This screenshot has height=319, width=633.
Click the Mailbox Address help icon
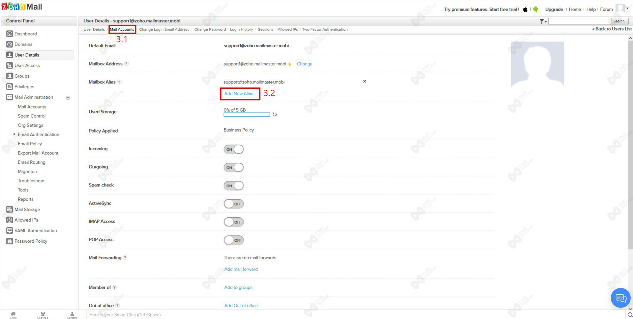(x=126, y=64)
